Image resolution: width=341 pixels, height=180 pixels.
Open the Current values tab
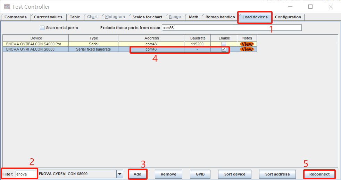point(48,17)
